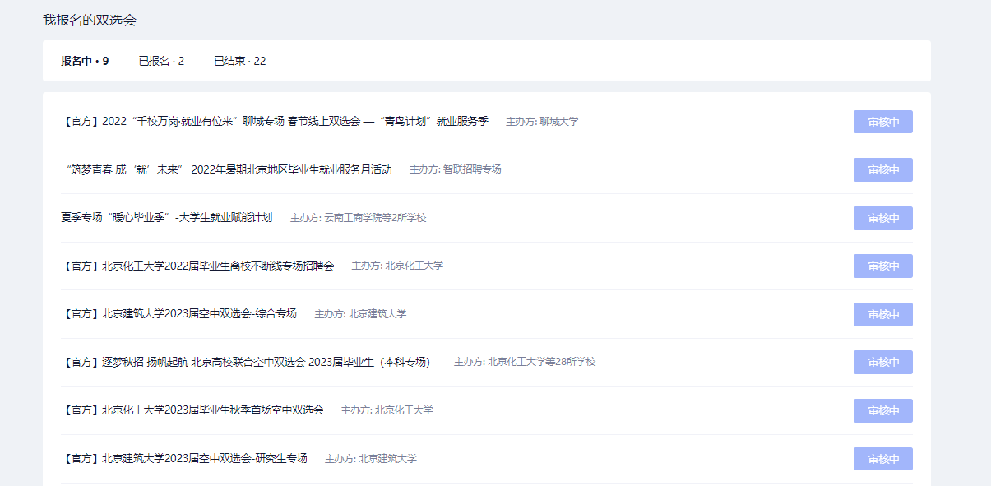
Task: Switch to the 报名中 tab
Action: (x=84, y=62)
